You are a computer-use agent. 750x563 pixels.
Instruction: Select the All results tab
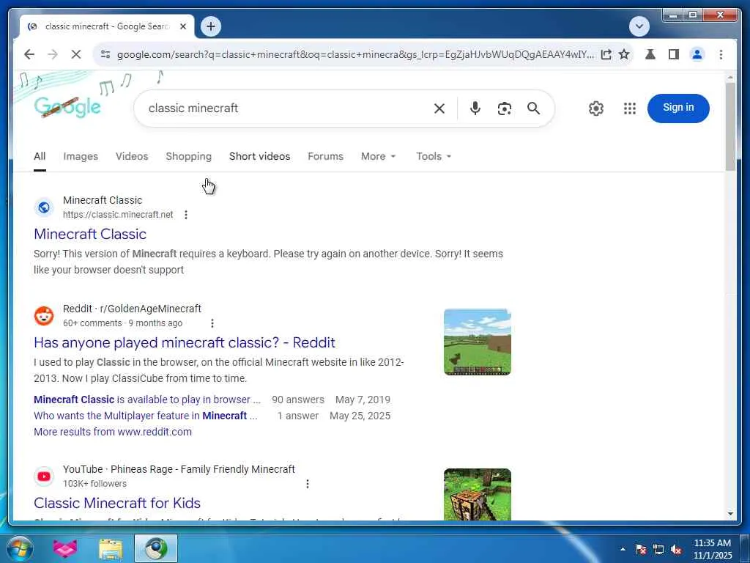pos(40,157)
